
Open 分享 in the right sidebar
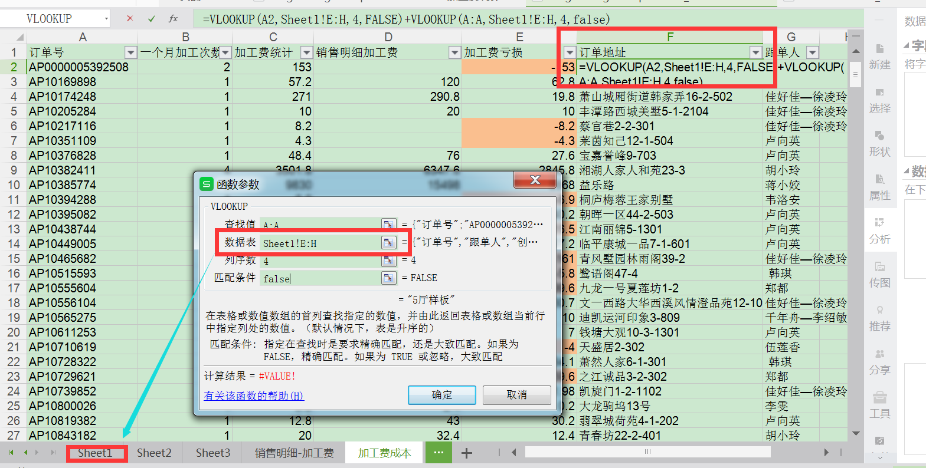click(879, 362)
